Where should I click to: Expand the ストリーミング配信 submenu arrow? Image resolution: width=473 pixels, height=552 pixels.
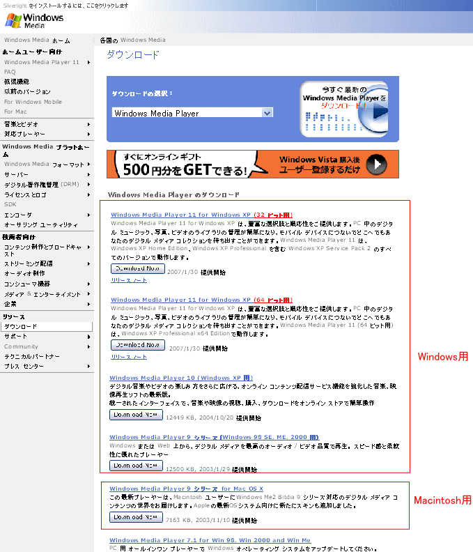[88, 263]
